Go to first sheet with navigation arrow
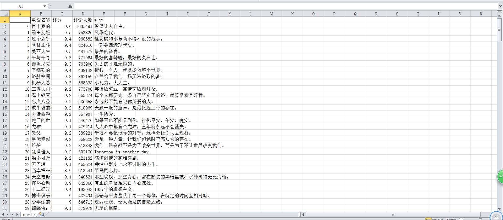 [3, 215]
